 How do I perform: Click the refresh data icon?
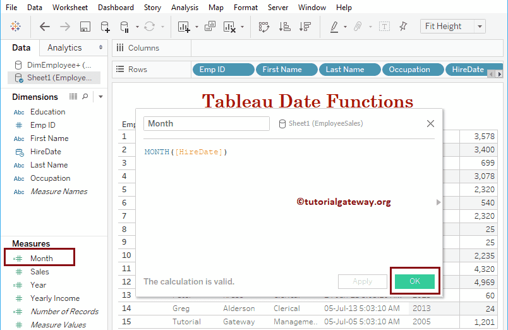coord(149,27)
